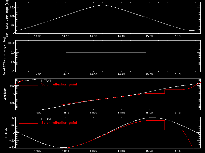Screen dimensions: 205x153
Task: Click the vertical longitude wrap line near 14:00
Action: pyautogui.click(x=40, y=94)
